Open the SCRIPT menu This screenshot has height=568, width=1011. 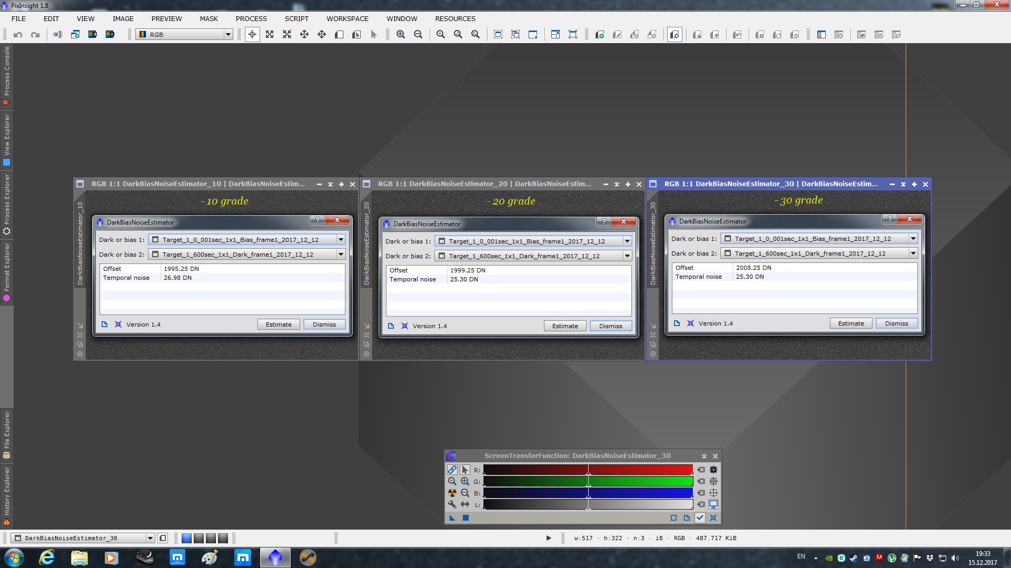[296, 18]
